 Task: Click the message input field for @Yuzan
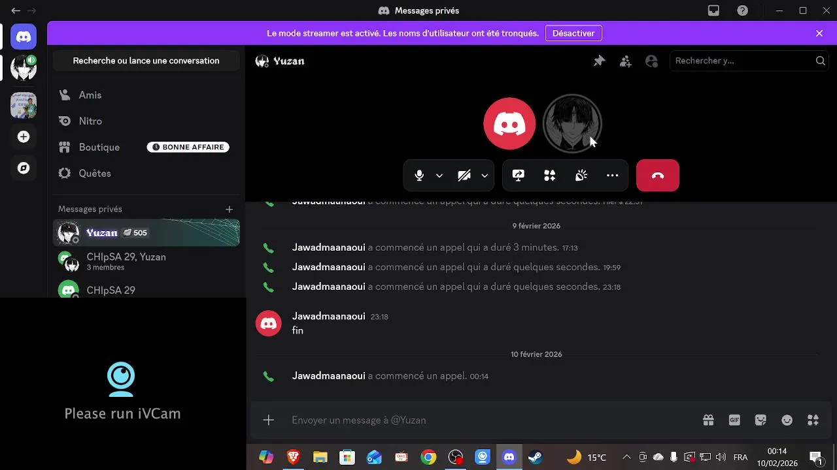point(490,420)
